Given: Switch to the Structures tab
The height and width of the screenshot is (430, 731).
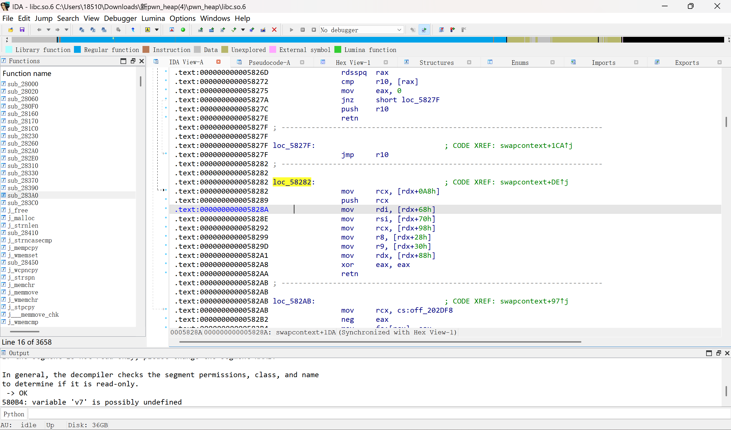Looking at the screenshot, I should coord(437,62).
